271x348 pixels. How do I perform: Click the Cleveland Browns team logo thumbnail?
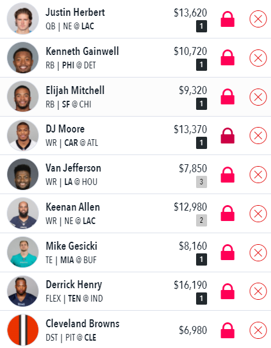point(23,330)
